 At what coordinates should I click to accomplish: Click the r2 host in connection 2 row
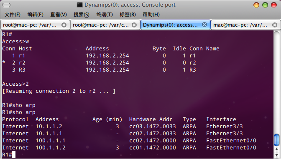pos(22,63)
